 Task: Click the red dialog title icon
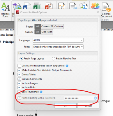coord(18,12)
